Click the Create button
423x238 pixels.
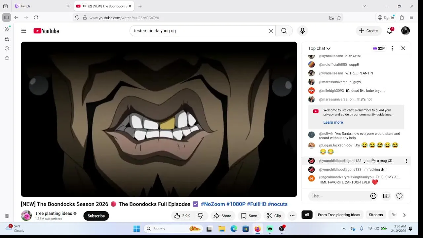pos(368,31)
